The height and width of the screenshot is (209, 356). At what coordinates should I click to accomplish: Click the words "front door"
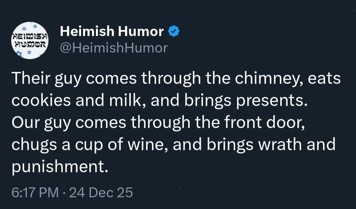pyautogui.click(x=267, y=123)
